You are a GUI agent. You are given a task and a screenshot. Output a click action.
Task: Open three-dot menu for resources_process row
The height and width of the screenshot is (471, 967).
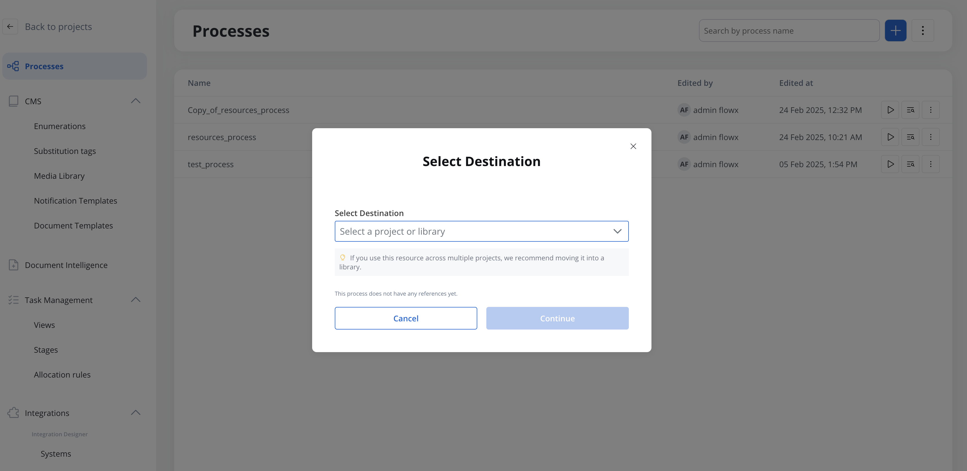931,137
